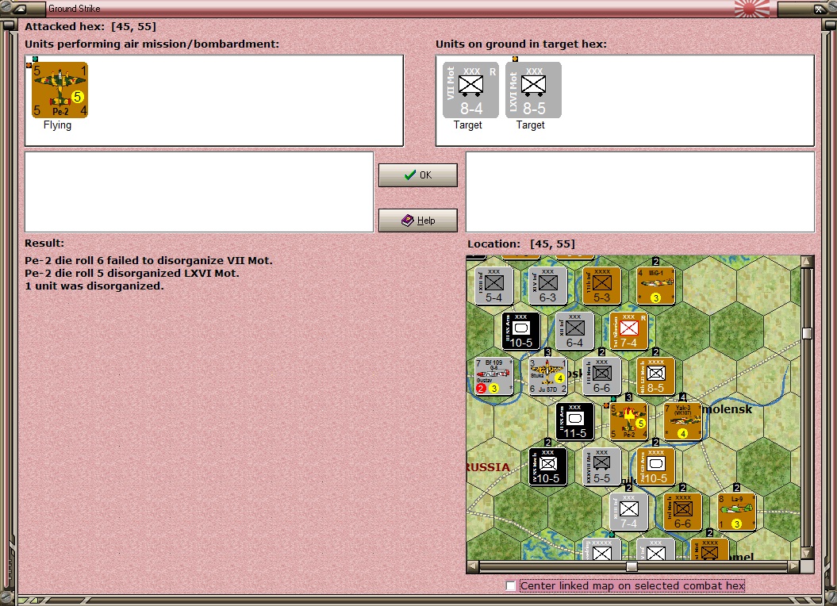Select the gray 6-3 XIV infantry unit
This screenshot has width=837, height=606.
[547, 286]
